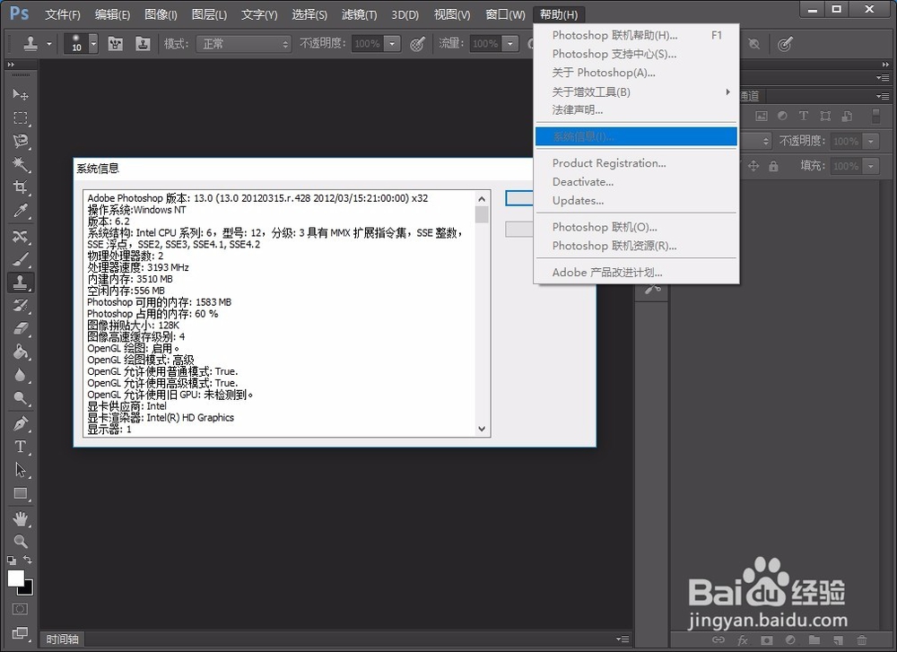Select the Path Selection tool
Image resolution: width=897 pixels, height=652 pixels.
pos(21,470)
